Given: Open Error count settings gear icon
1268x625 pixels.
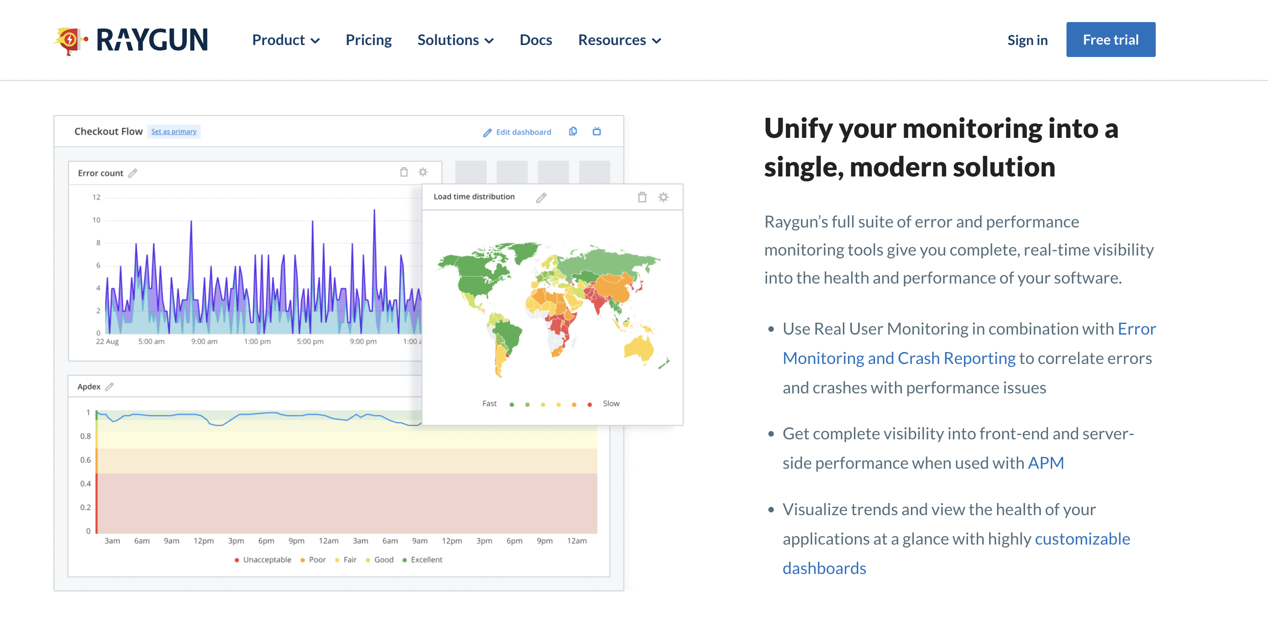Looking at the screenshot, I should pyautogui.click(x=423, y=172).
